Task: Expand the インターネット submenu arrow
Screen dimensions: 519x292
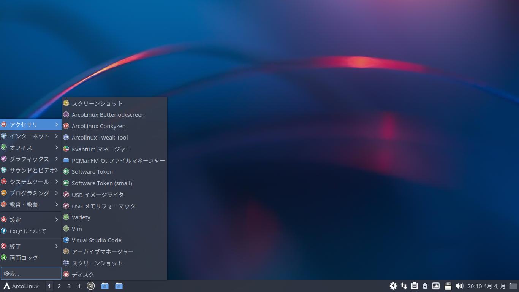Action: 57,136
